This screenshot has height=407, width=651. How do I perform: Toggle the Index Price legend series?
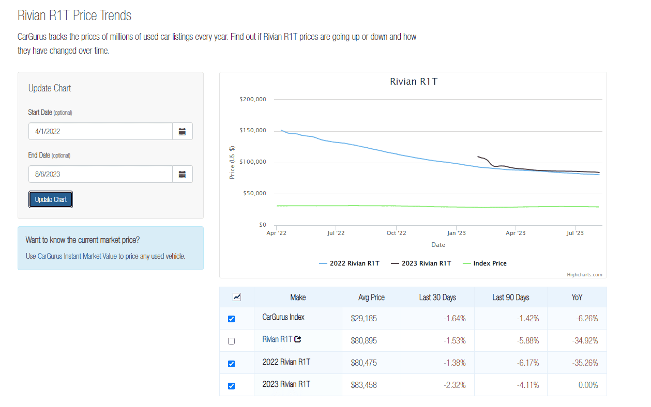485,263
